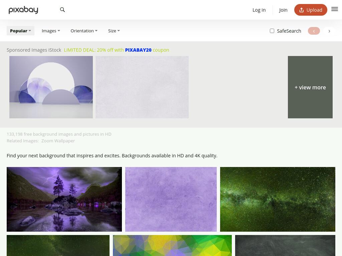Open colorful polygon background image
The height and width of the screenshot is (256, 342).
172,245
